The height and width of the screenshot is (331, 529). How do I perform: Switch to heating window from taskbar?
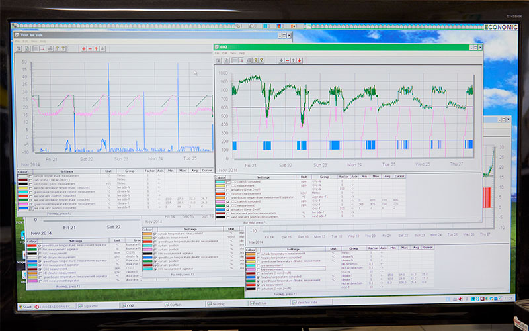coord(227,304)
